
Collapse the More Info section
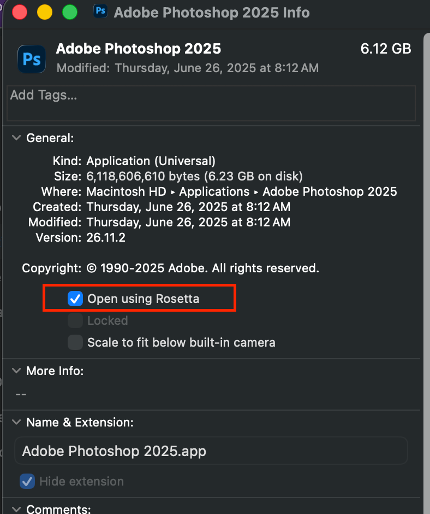(17, 371)
